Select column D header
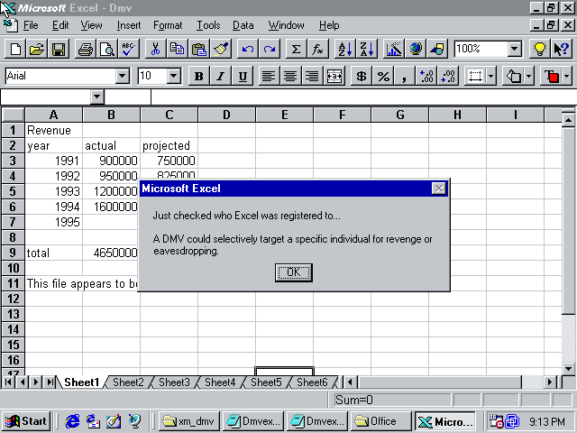 (x=226, y=115)
